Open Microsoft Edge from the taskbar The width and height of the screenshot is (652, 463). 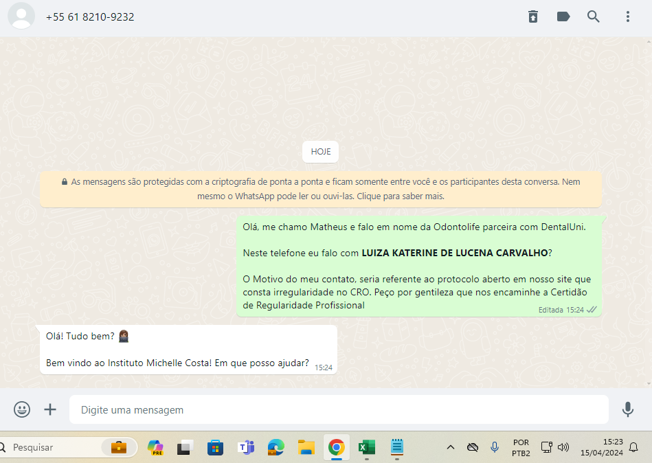276,447
